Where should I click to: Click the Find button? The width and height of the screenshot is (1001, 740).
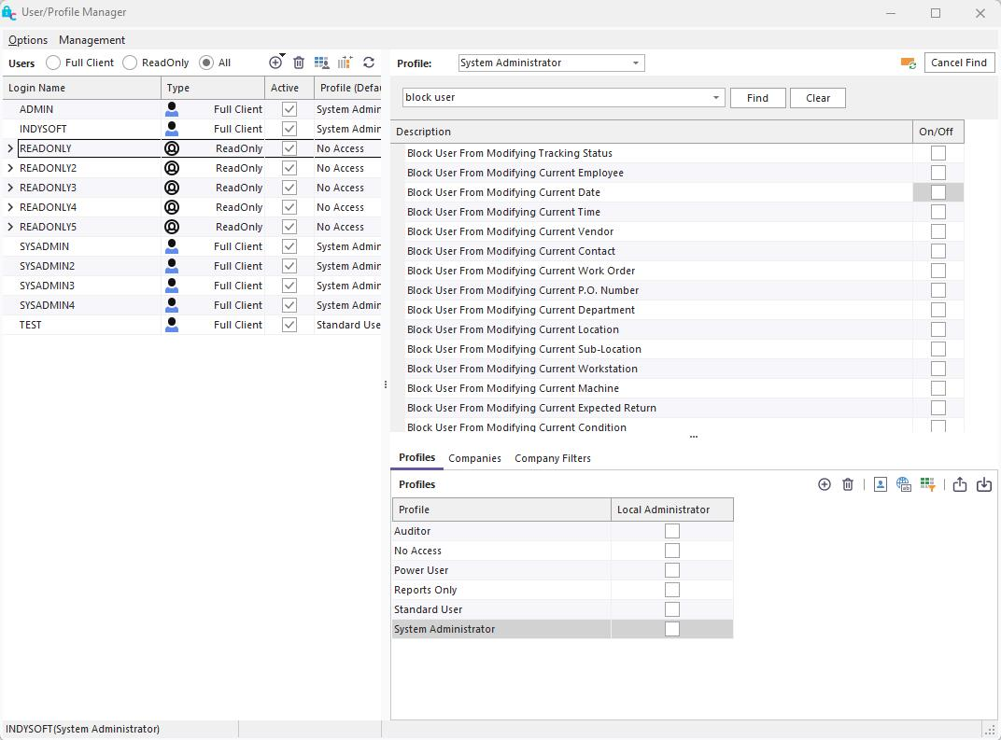(x=757, y=98)
